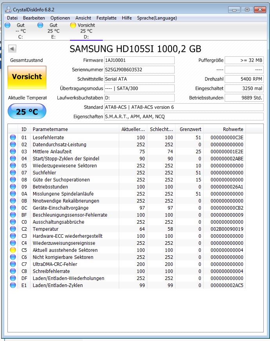Click the status icon for UltraDMA-CRC-Fehler
Viewport: 270px width, 341px height.
(x=13, y=264)
